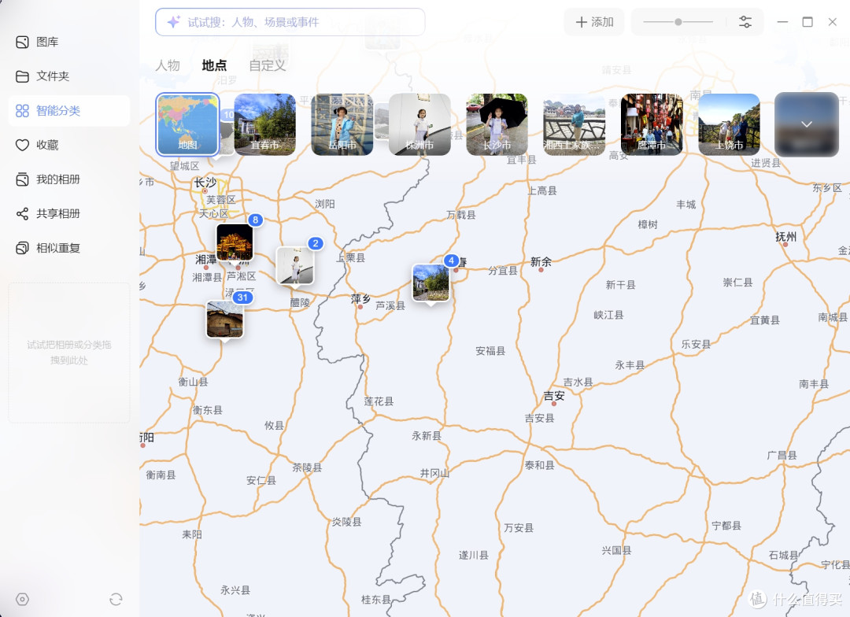Screen dimensions: 850x617
Task: Open the display filter settings icon
Action: (745, 22)
